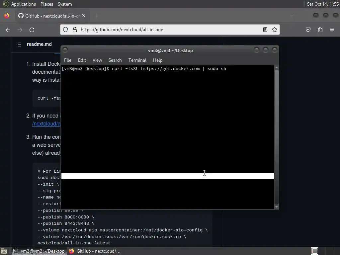Click the Firefox logo icon in tab bar
The height and width of the screenshot is (255, 340).
(7, 16)
